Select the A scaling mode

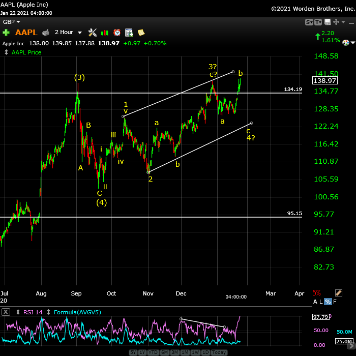click(x=315, y=302)
